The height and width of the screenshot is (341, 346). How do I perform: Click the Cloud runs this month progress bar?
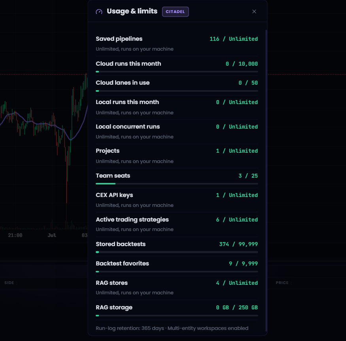[x=177, y=72]
